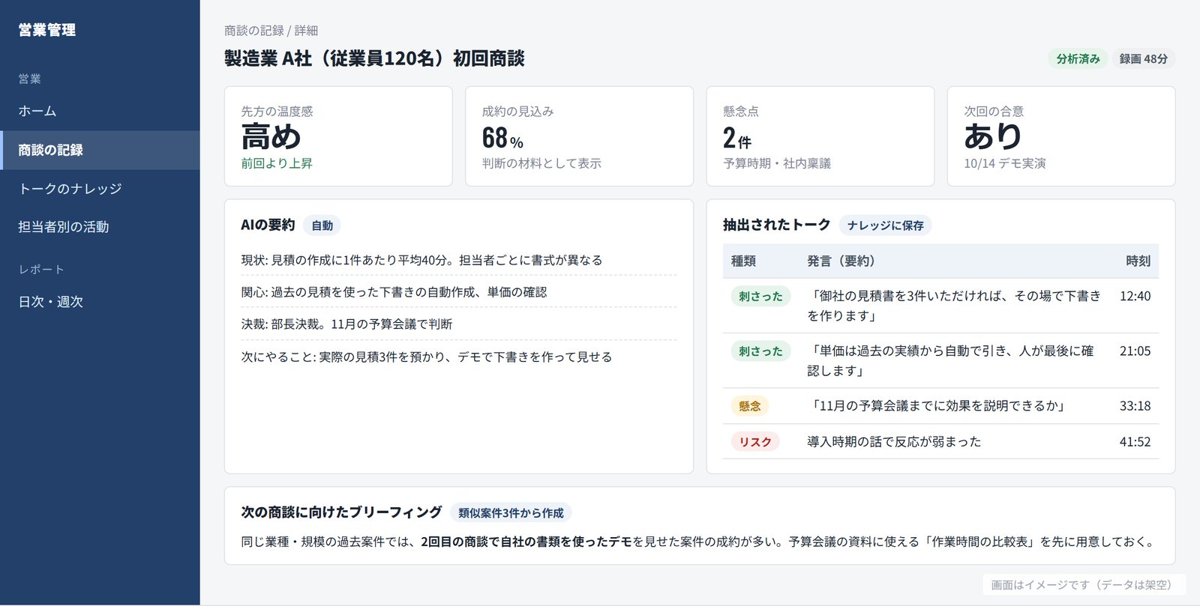Click the 抽出されたトーク heading

tap(776, 225)
